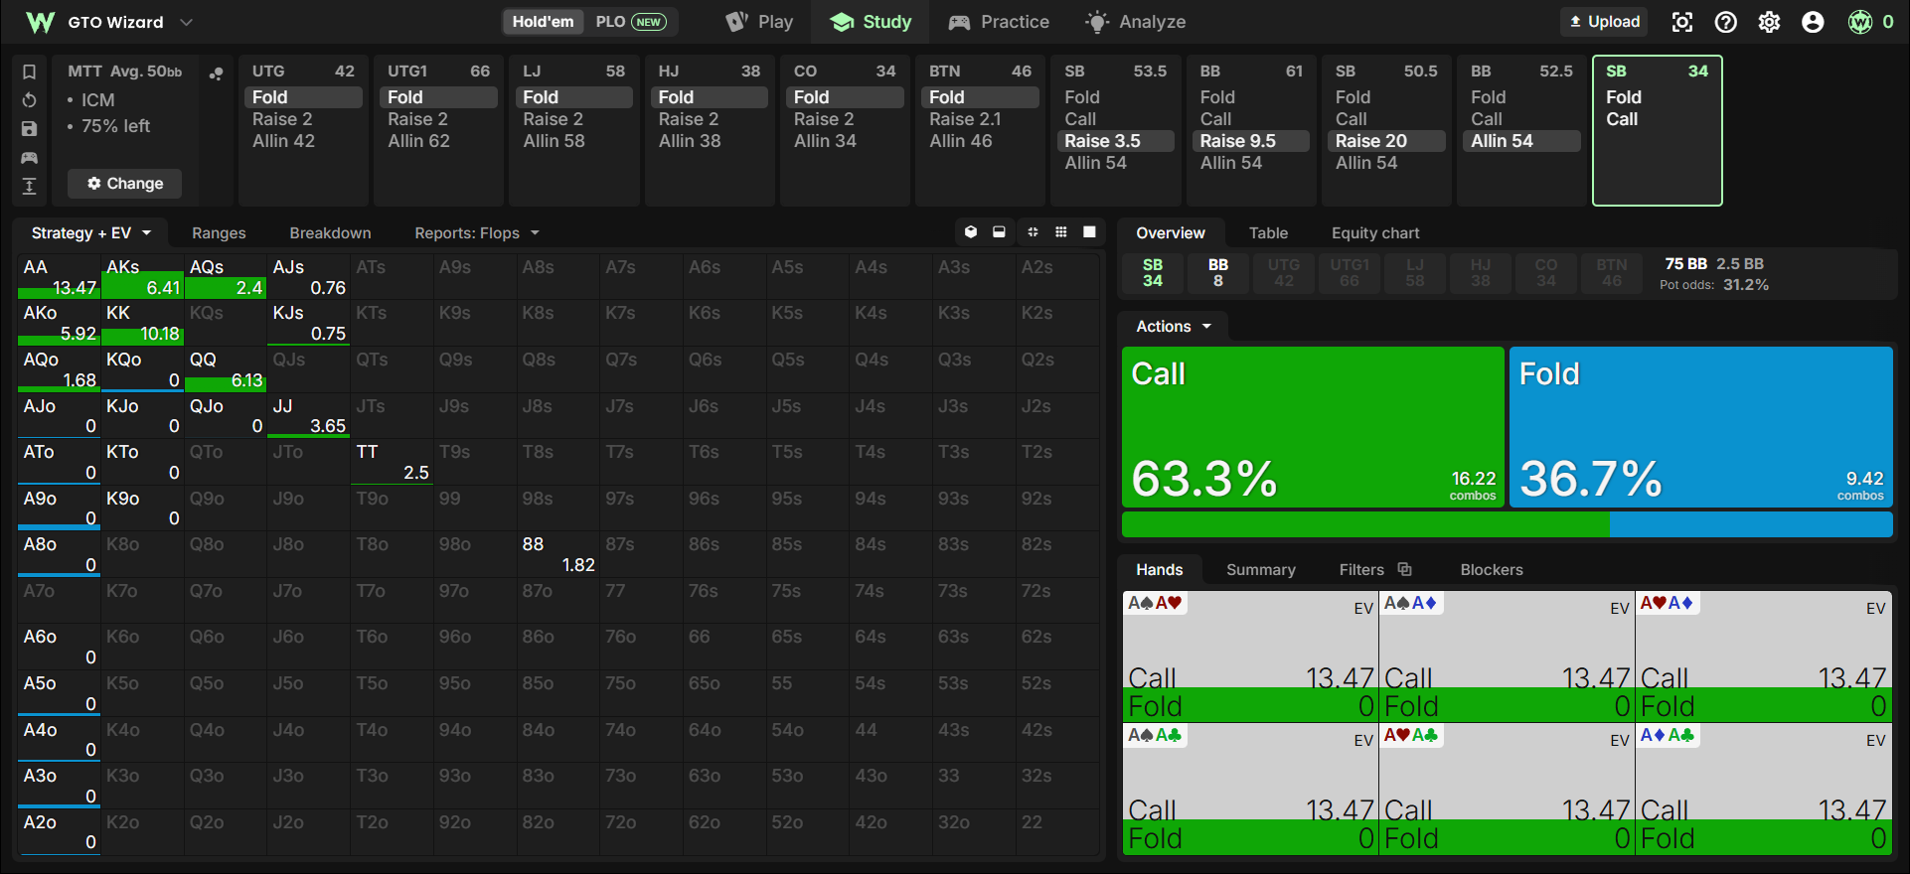This screenshot has width=1910, height=874.
Task: Click the reset/undo circular arrow icon
Action: tap(30, 100)
